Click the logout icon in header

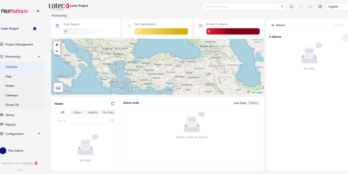click(320, 7)
